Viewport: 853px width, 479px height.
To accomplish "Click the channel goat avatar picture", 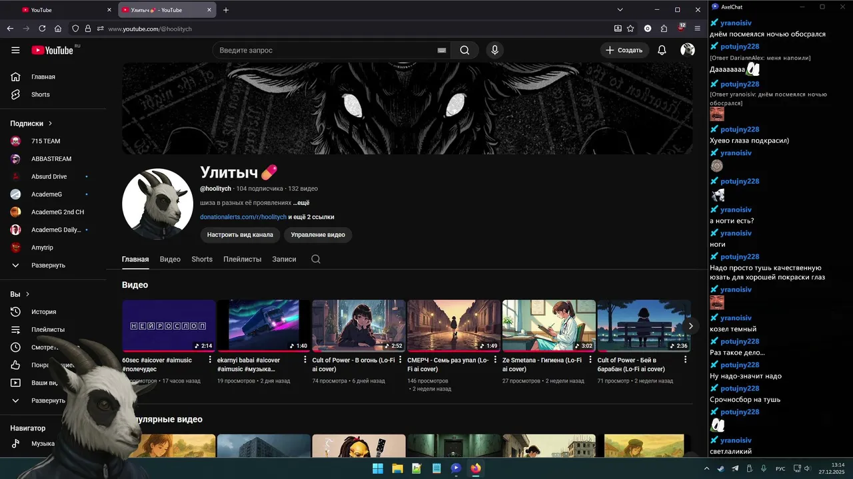I will pyautogui.click(x=157, y=204).
